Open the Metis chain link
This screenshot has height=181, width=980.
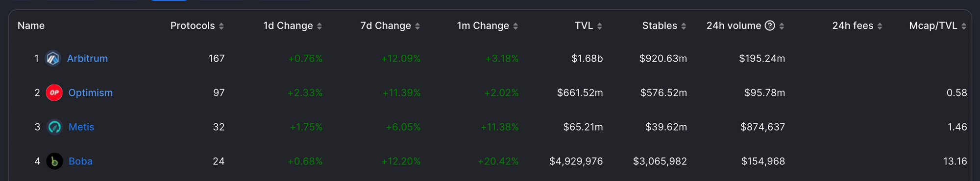81,127
